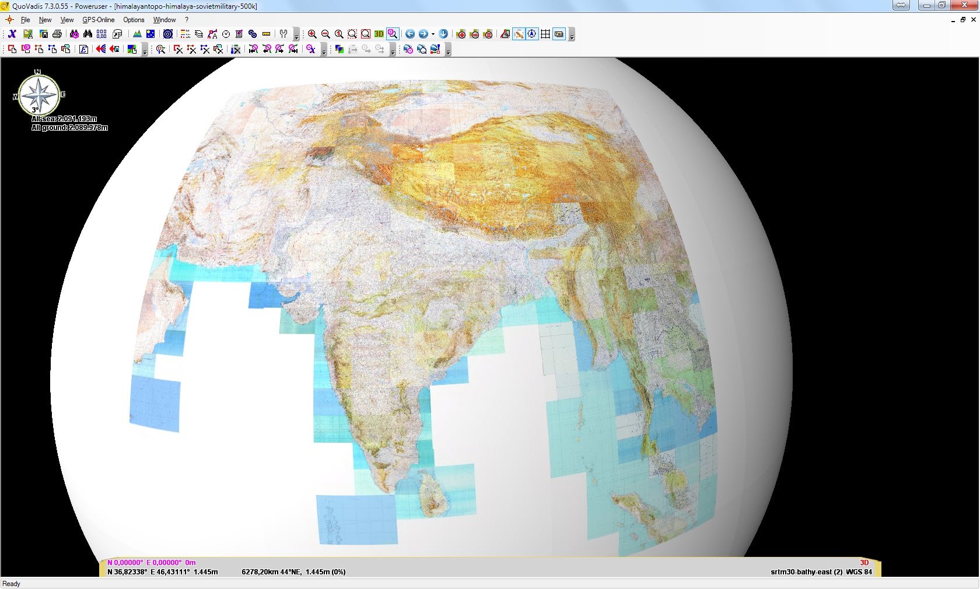Click the new waypoint red square icon
Image resolution: width=980 pixels, height=589 pixels.
[12, 49]
